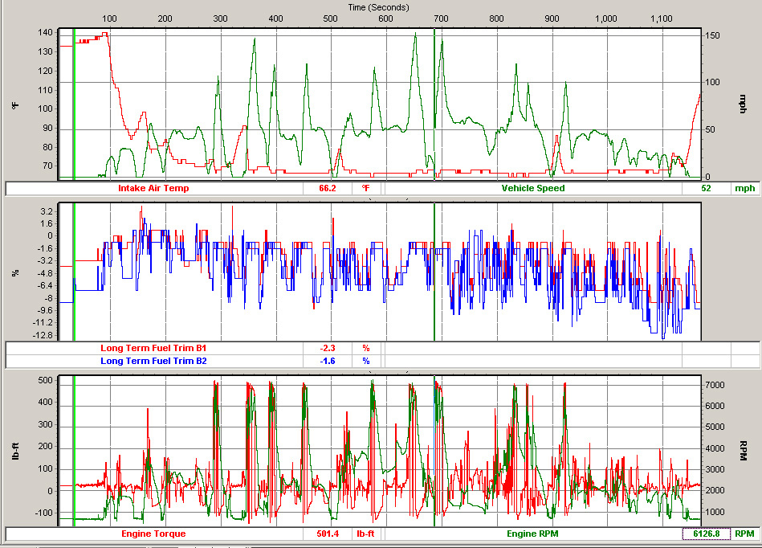Click the Long Term Fuel Trim B1 label
762x548 pixels.
click(153, 349)
